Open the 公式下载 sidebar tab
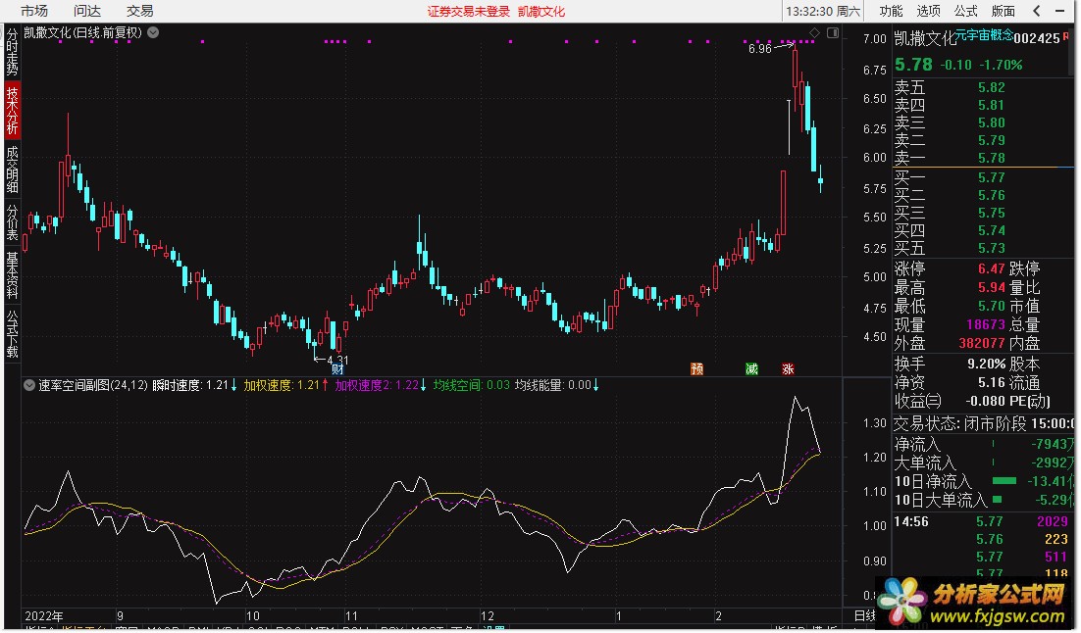 (13, 333)
